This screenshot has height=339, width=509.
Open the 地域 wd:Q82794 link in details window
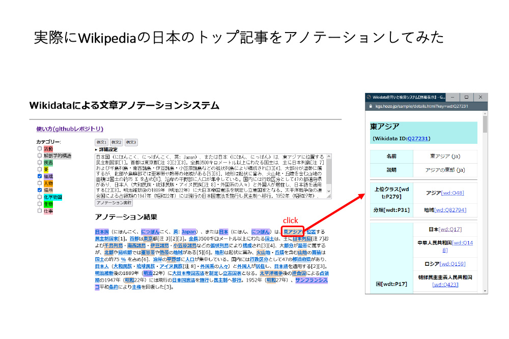coord(450,210)
